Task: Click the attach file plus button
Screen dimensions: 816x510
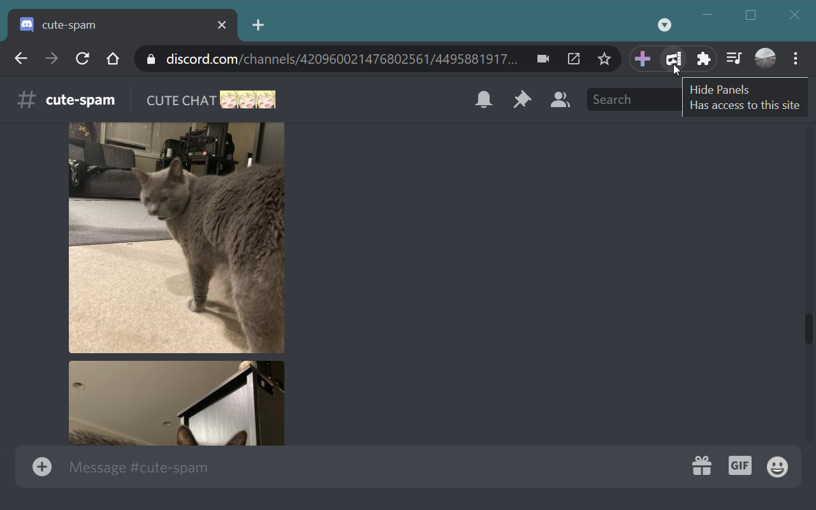Action: pos(42,467)
